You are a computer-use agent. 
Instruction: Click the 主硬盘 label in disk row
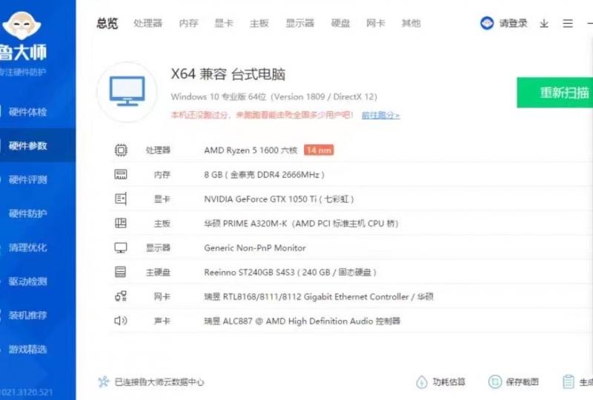coord(158,272)
